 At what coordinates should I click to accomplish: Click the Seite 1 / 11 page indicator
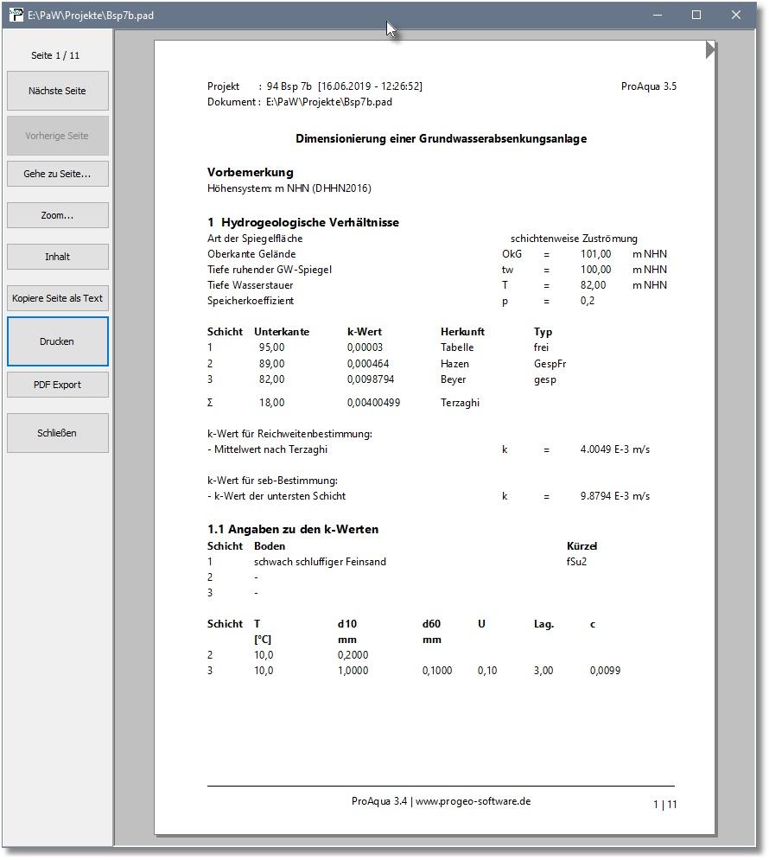coord(55,55)
